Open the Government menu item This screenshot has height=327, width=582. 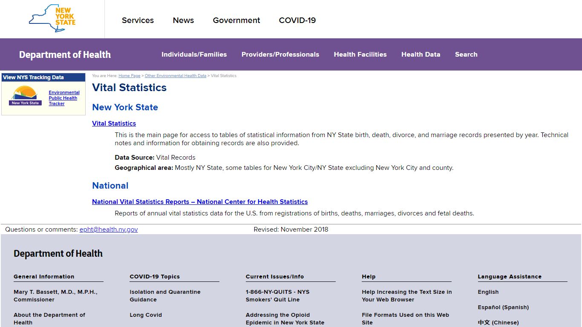[x=236, y=20]
